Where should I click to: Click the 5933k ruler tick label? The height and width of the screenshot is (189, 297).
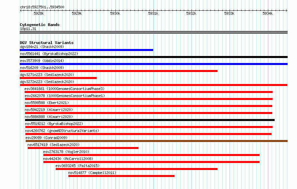[229, 13]
